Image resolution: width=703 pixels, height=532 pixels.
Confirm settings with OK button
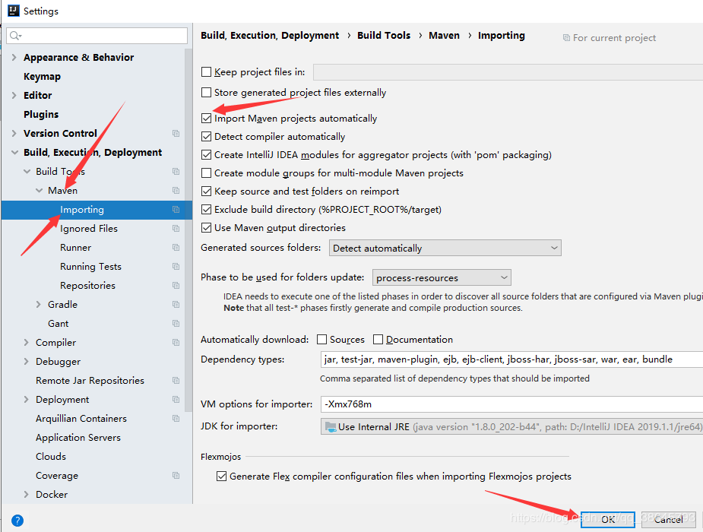[607, 519]
